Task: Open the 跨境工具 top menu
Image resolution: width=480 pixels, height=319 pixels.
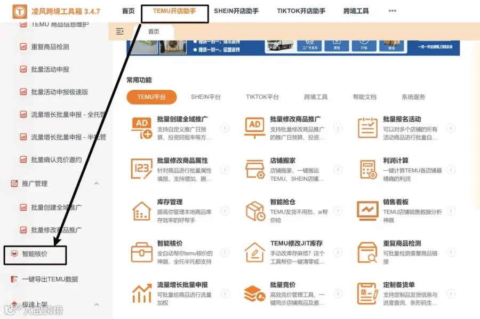Action: [356, 11]
